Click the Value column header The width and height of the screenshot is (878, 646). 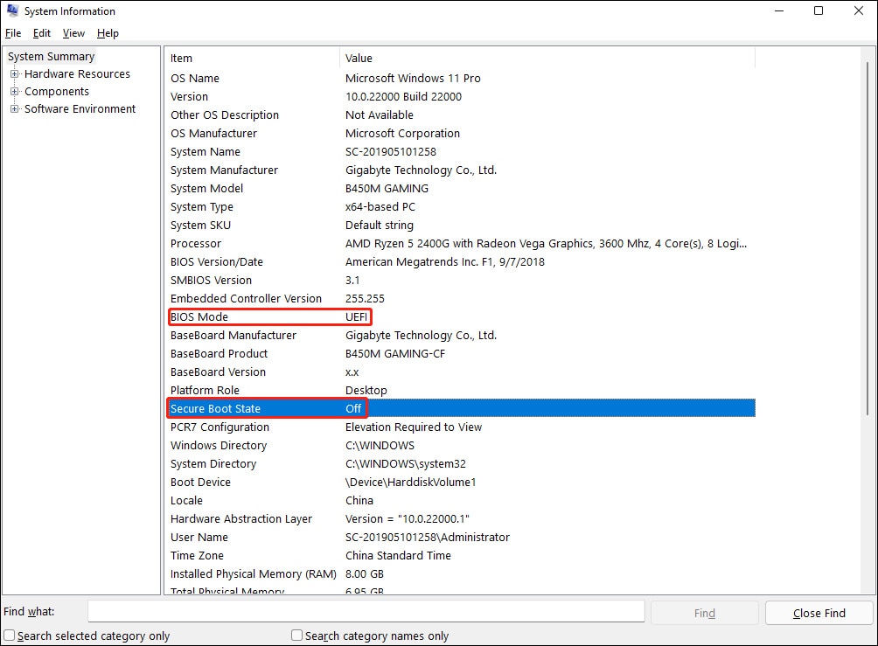click(x=547, y=59)
